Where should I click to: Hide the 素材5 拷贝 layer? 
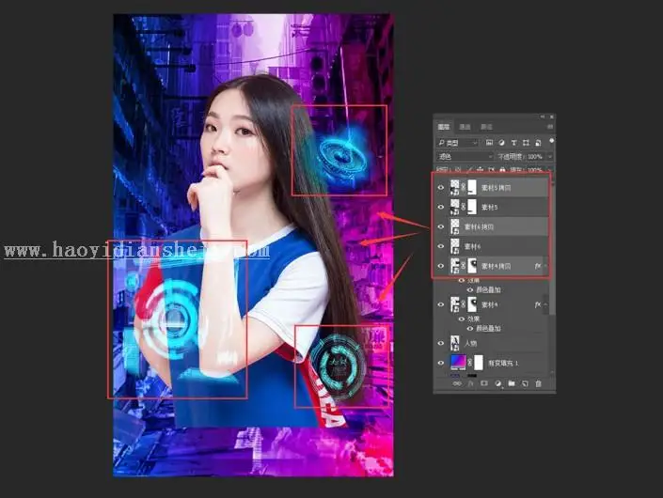pyautogui.click(x=441, y=187)
